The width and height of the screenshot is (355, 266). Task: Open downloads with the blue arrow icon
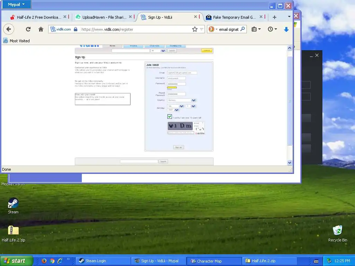click(286, 29)
